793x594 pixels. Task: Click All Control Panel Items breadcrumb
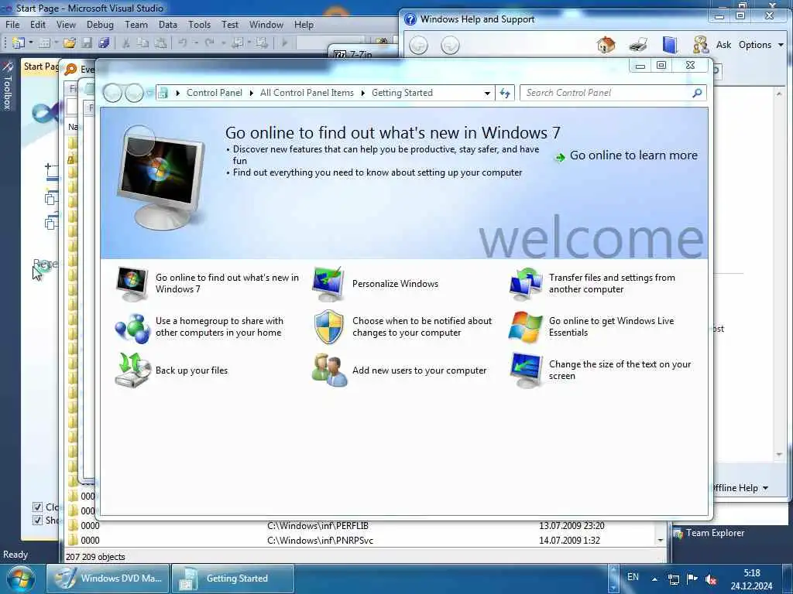click(x=307, y=93)
